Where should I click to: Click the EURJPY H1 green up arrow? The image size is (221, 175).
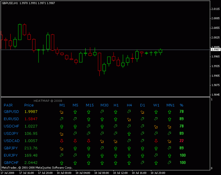(x=116, y=156)
